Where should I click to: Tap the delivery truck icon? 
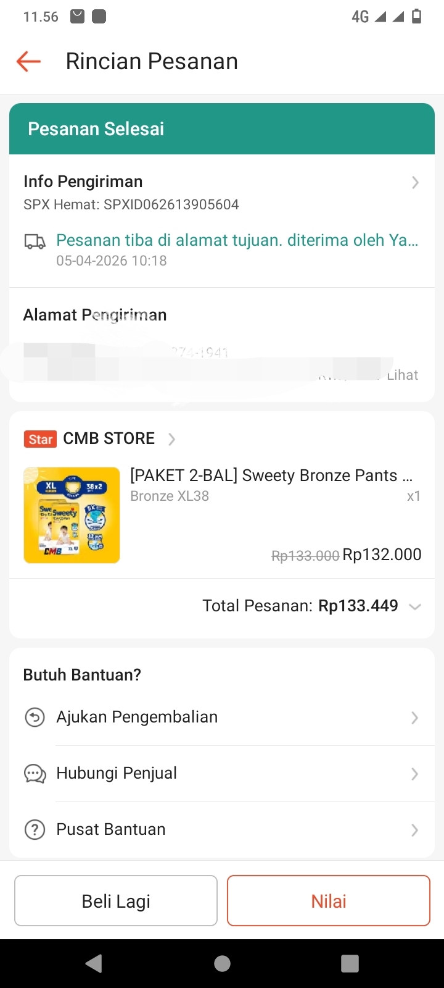click(35, 241)
